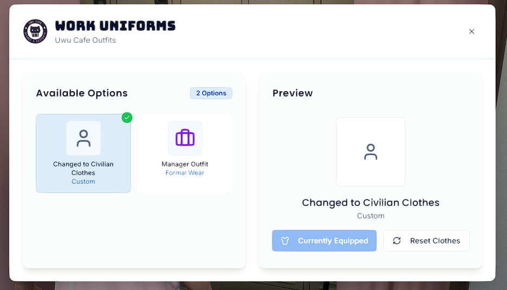507x290 pixels.
Task: Click the 2 Options badge
Action: tap(211, 93)
